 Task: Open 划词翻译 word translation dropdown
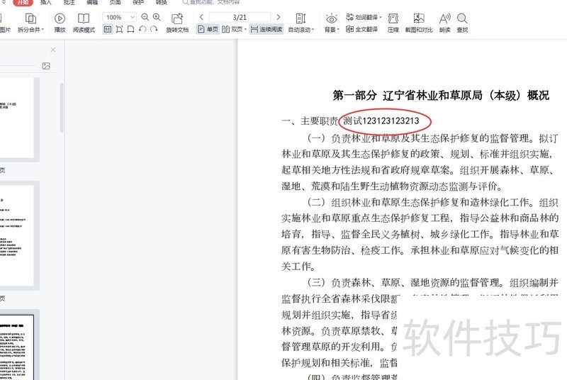pos(364,17)
